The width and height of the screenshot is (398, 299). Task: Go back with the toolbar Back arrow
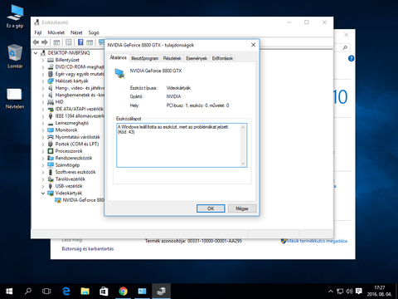36,42
